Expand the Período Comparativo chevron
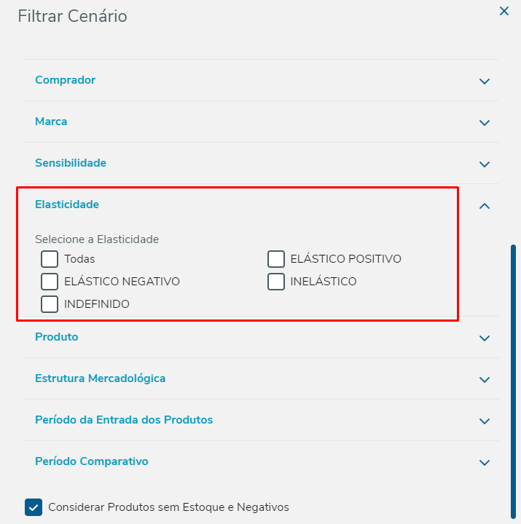521x524 pixels. pos(485,462)
